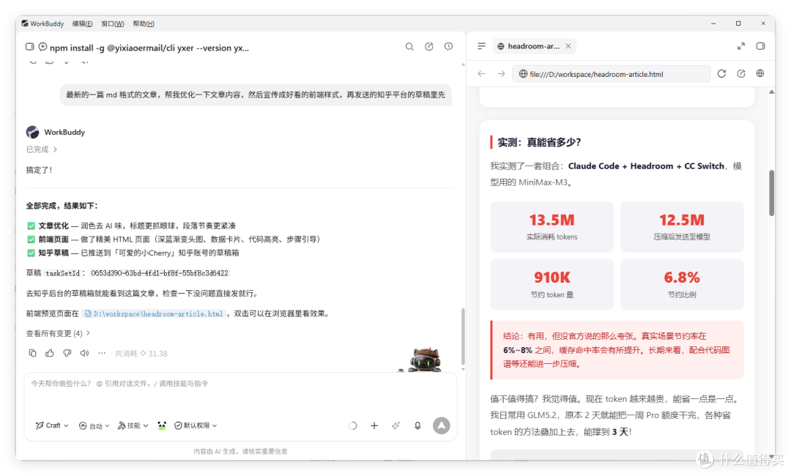
Task: Go back in the preview browser
Action: (481, 74)
